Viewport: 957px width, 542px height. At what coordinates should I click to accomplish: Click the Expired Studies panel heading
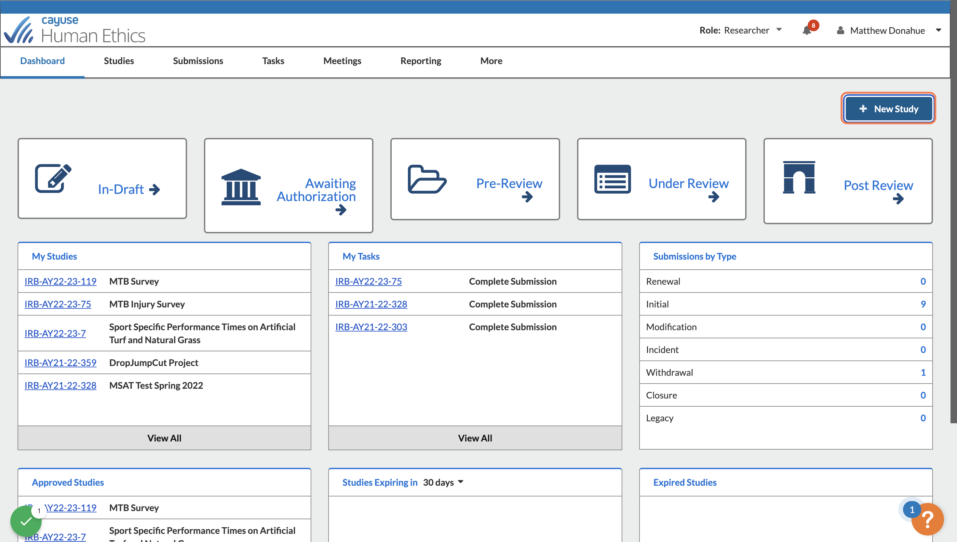pyautogui.click(x=685, y=482)
